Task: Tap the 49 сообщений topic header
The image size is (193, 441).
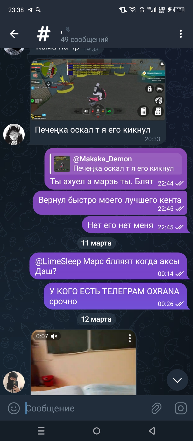Action: click(85, 39)
